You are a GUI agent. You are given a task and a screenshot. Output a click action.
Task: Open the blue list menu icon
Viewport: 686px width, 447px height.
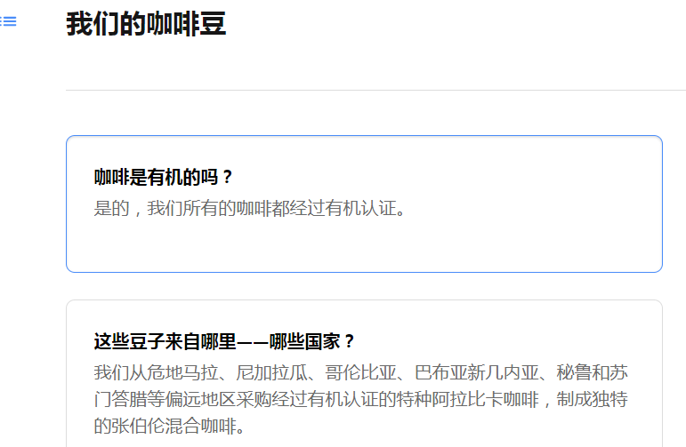point(8,21)
